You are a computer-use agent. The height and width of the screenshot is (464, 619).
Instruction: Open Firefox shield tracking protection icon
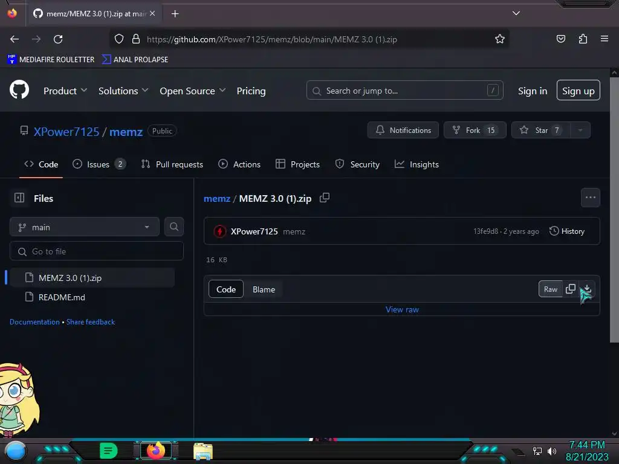[x=119, y=39]
